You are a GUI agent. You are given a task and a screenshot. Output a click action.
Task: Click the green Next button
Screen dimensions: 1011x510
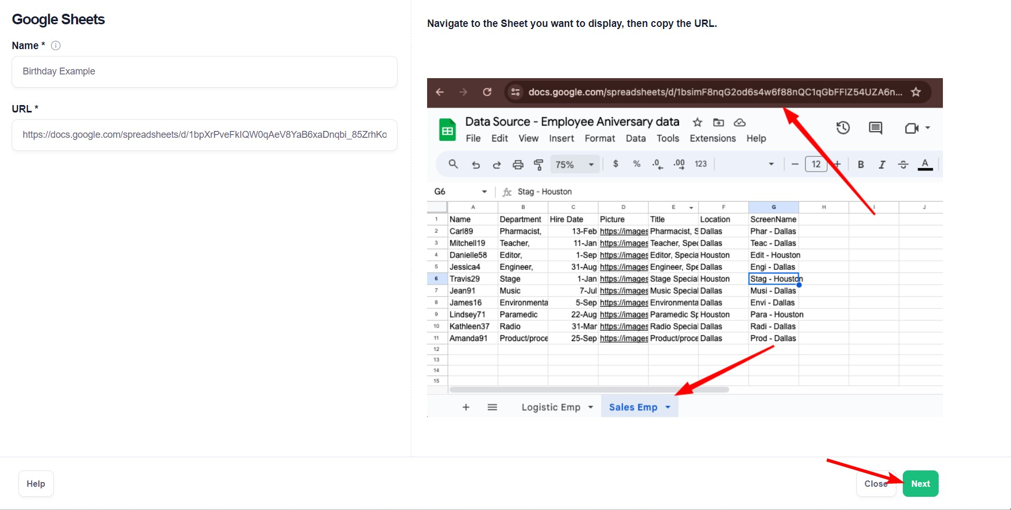pos(920,484)
